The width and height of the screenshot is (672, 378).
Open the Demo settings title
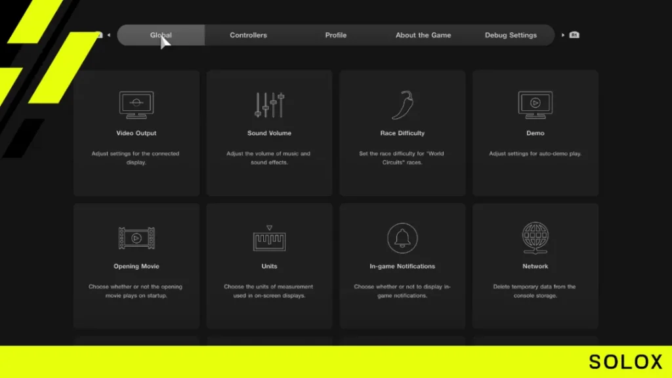(535, 133)
